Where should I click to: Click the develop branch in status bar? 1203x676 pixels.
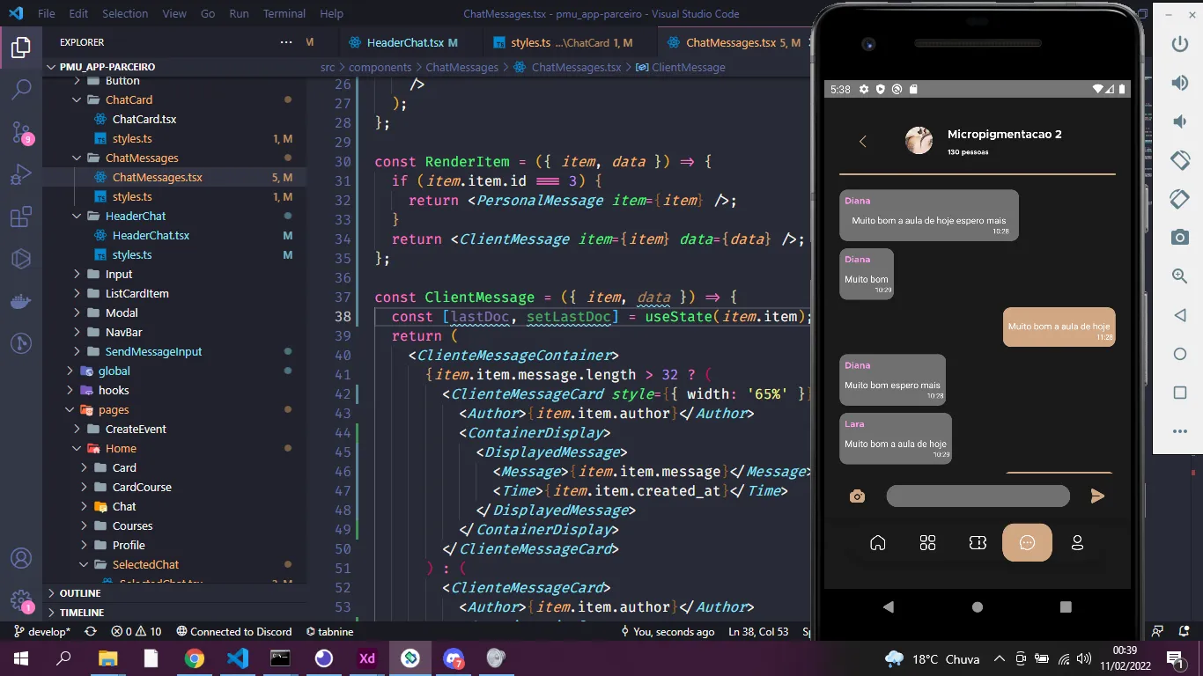(x=42, y=632)
